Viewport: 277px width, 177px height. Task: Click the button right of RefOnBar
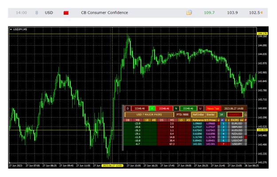click(211, 114)
